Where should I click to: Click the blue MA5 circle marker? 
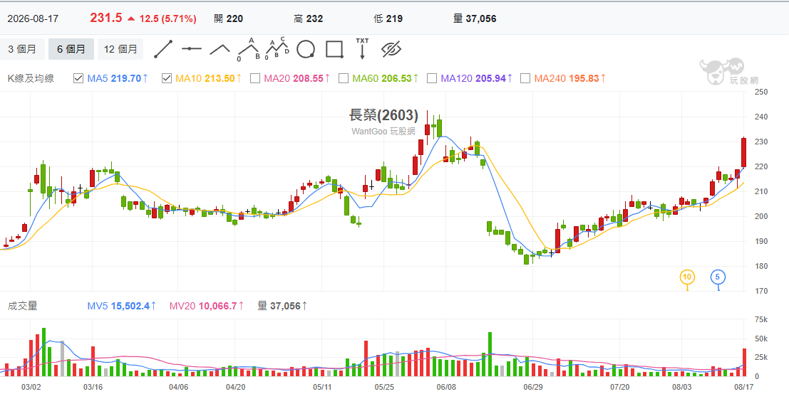718,277
